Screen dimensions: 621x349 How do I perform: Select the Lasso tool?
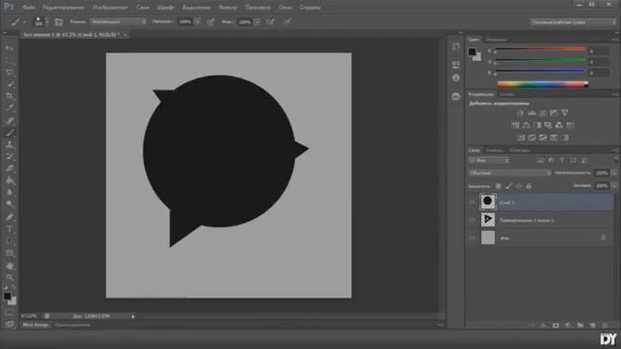coord(10,72)
